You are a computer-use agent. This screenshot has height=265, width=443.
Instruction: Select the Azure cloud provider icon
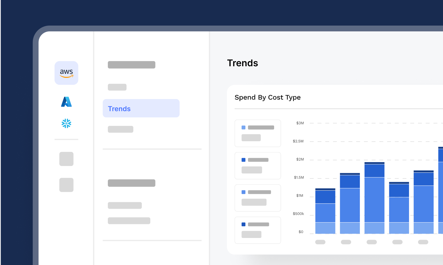(66, 102)
